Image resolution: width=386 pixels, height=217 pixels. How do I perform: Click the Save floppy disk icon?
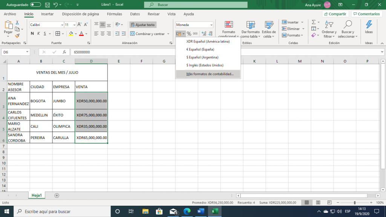click(x=47, y=5)
